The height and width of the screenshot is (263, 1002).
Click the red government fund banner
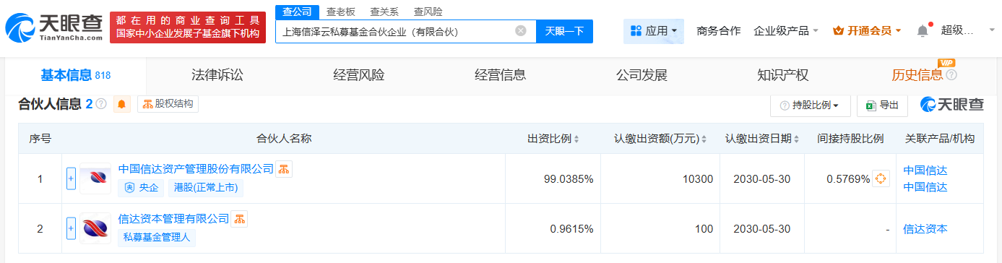click(x=187, y=27)
